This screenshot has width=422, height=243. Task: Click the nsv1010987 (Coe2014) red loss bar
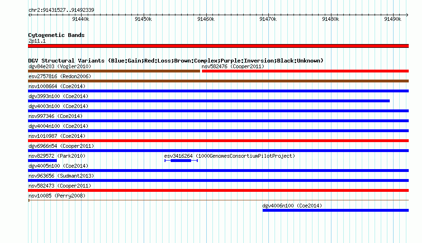218,141
